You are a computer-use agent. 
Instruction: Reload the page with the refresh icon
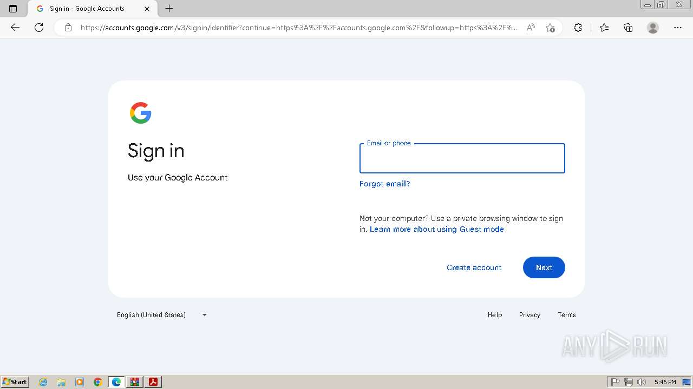click(39, 28)
